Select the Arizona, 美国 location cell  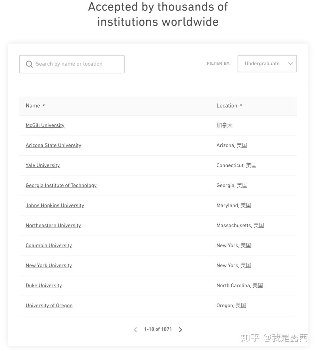coord(232,145)
